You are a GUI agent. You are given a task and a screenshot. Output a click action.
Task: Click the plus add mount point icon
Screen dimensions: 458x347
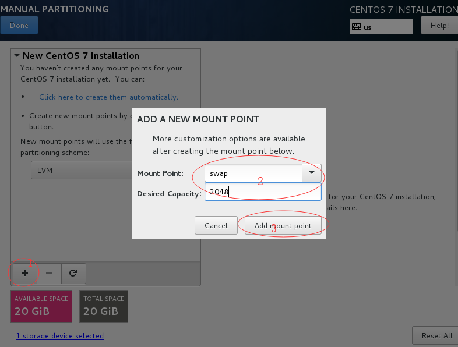25,273
